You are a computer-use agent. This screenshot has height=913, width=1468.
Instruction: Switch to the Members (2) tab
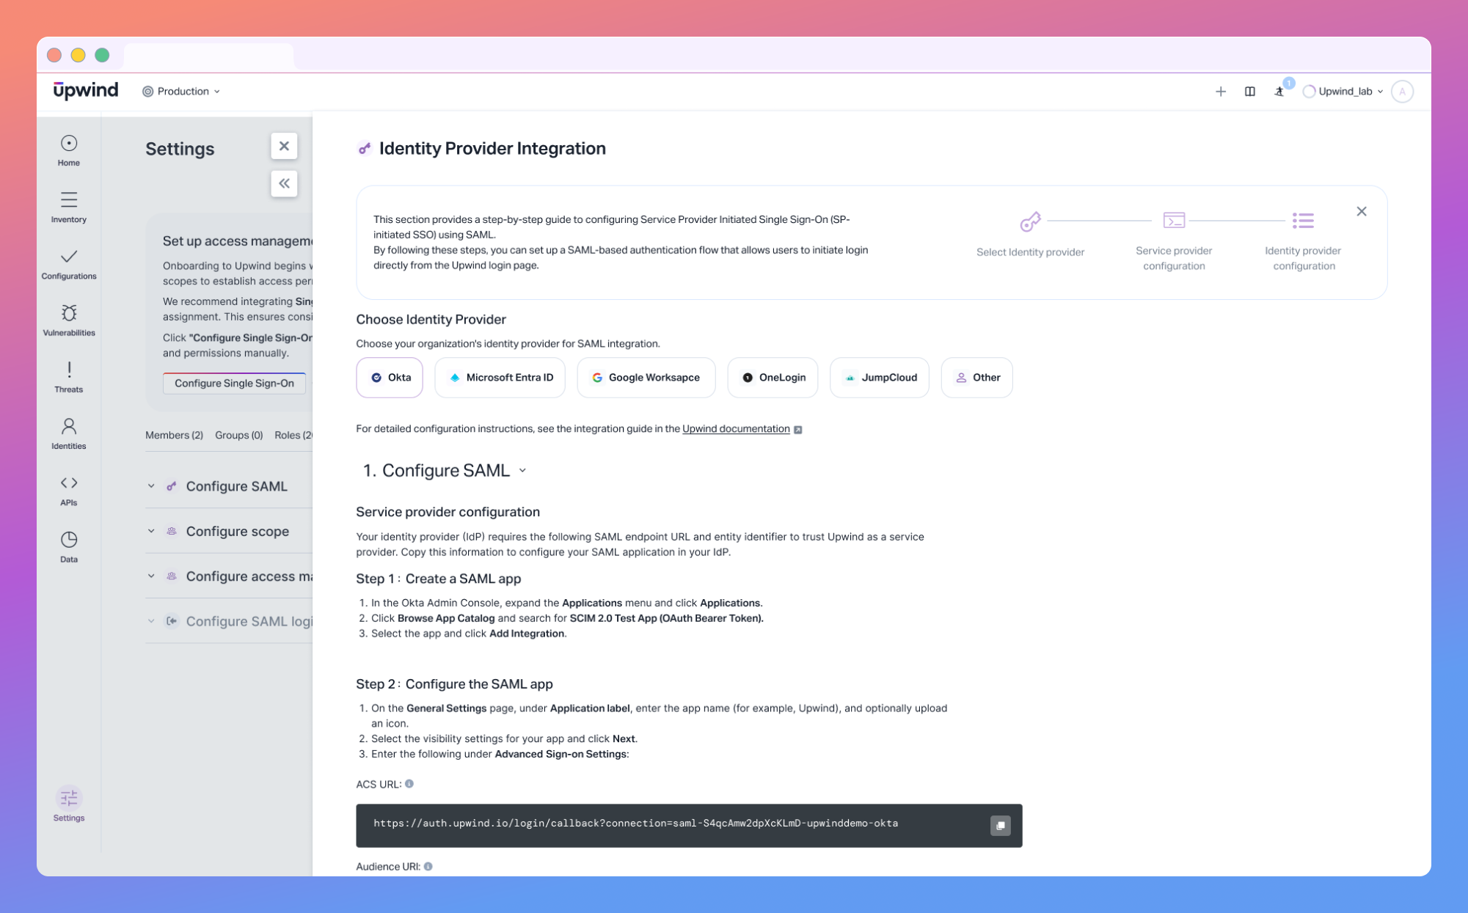coord(174,435)
